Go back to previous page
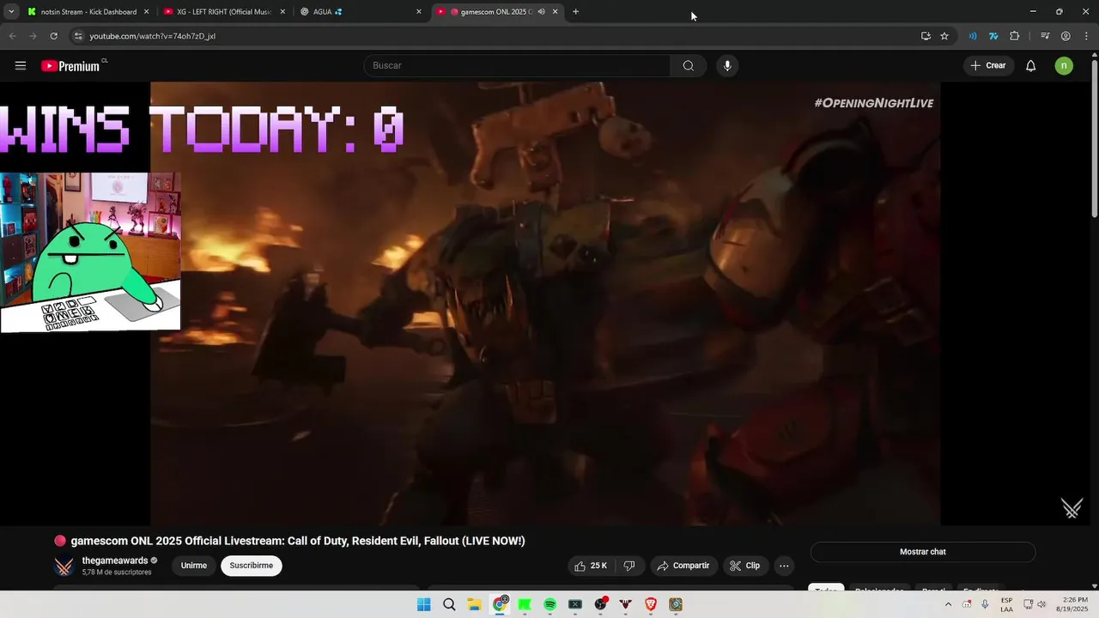This screenshot has height=618, width=1099. (x=12, y=36)
